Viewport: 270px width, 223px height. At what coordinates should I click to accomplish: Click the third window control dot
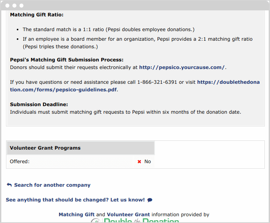click(22, 6)
